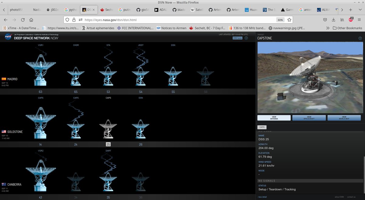Switch to the photo95 browser tab
Viewport: 365px width, 200px height.
16,10
